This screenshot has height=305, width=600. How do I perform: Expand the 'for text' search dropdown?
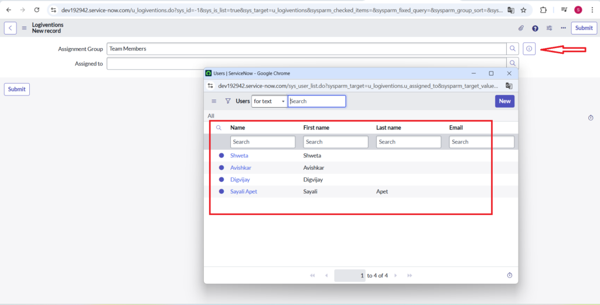[x=269, y=101]
